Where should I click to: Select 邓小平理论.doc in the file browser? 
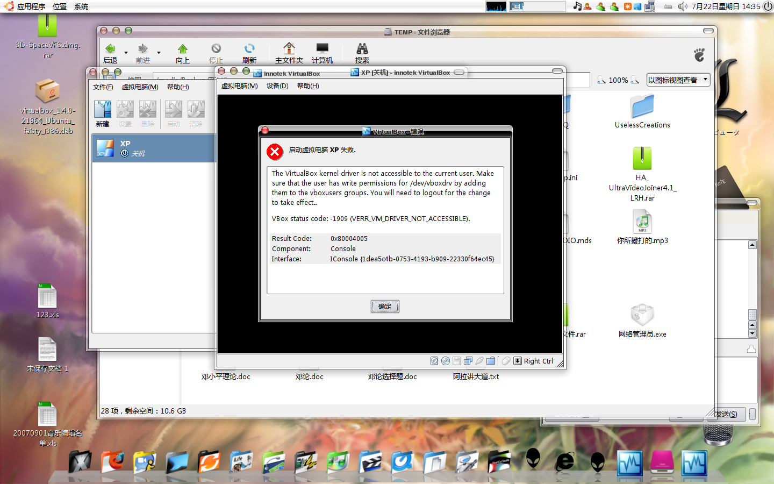click(226, 377)
